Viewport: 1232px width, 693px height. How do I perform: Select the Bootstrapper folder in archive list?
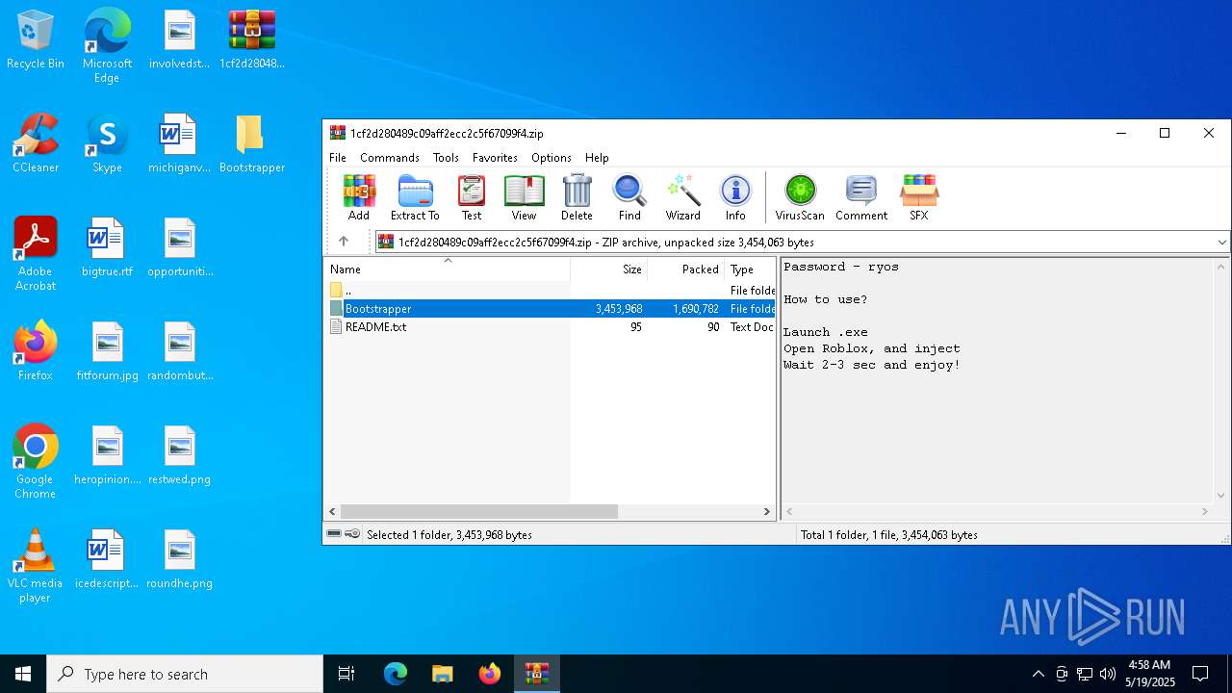point(550,308)
